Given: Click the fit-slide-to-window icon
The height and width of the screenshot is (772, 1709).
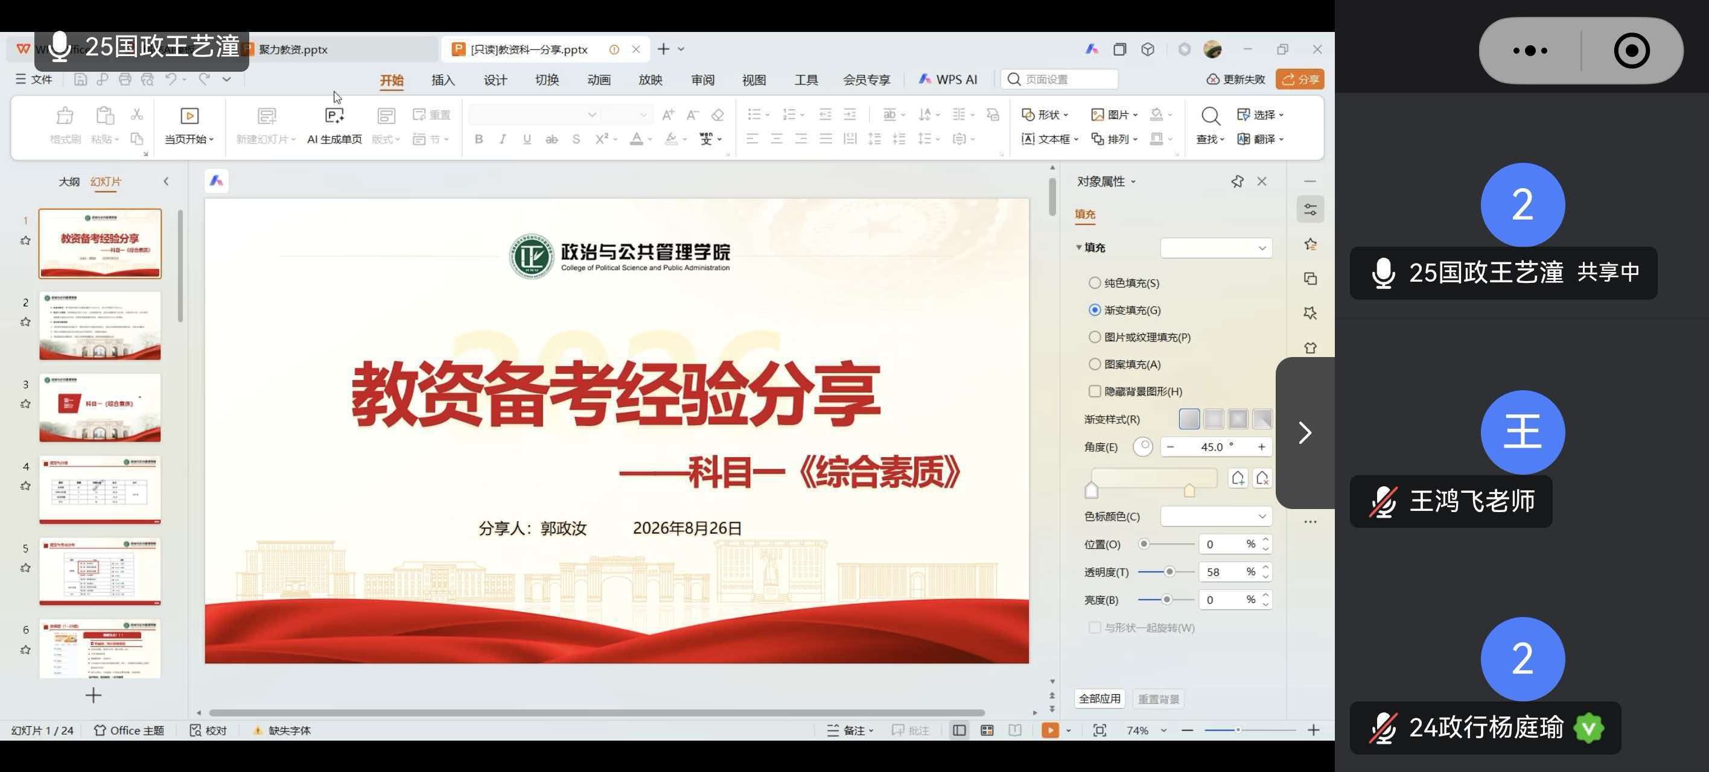Looking at the screenshot, I should [x=1100, y=730].
